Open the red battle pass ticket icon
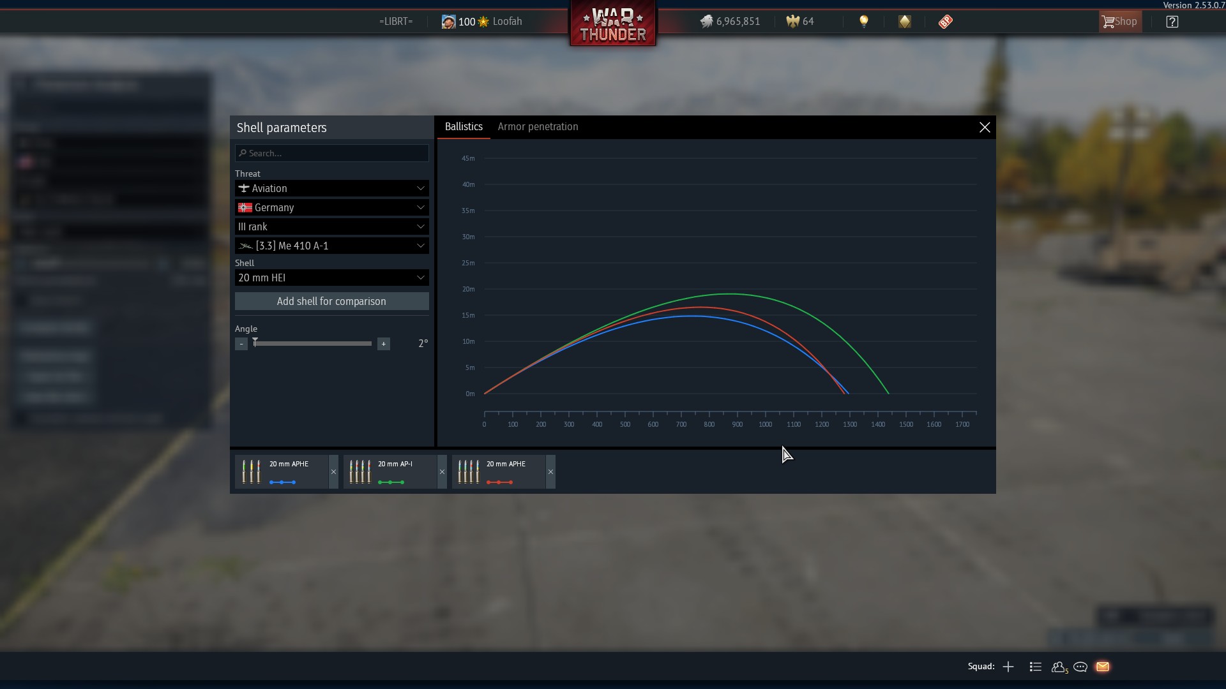Screen dimensions: 1226x689 click(945, 22)
